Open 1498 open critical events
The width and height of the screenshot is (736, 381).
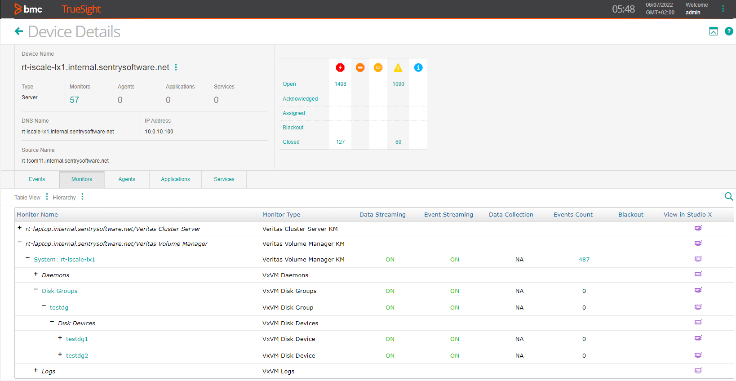point(341,84)
